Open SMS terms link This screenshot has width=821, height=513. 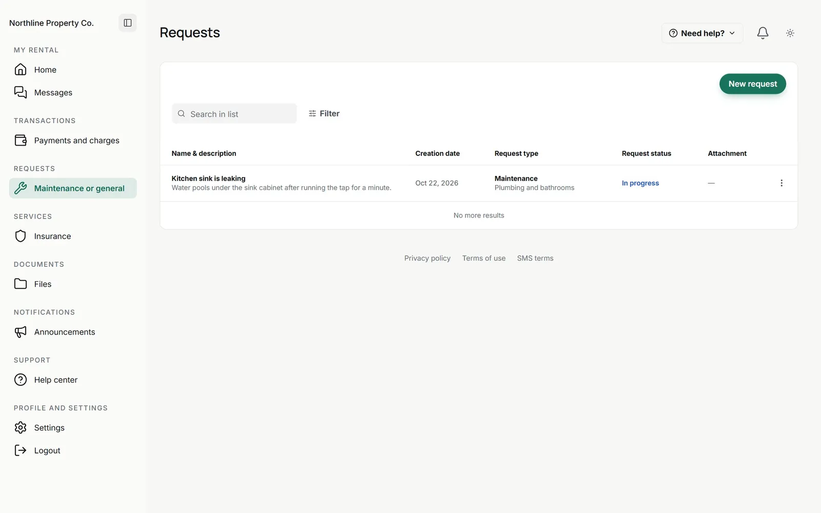point(535,258)
